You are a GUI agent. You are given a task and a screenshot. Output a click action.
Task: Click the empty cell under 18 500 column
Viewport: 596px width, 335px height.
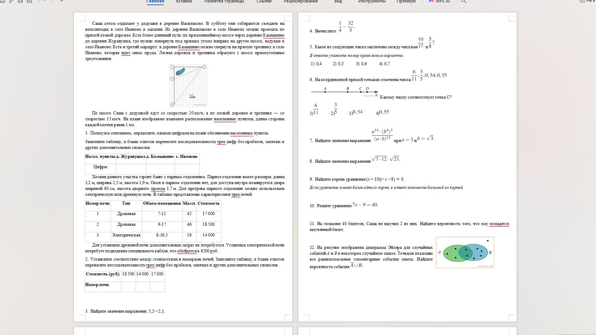(128, 286)
